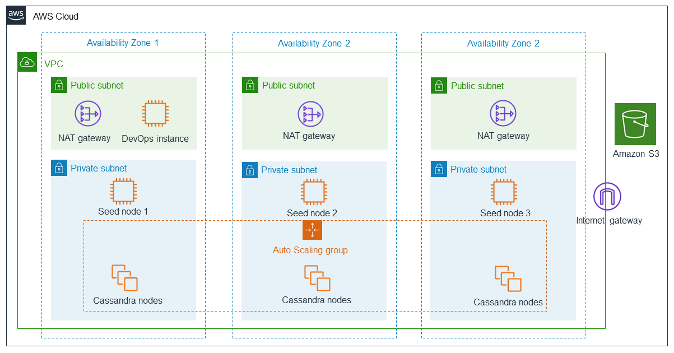Screen dimensions: 674x353
Task: Select Private subnet label above Seed node 2
Action: tap(289, 170)
